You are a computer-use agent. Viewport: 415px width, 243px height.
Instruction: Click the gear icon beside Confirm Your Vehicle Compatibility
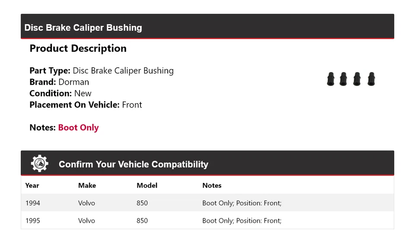tap(39, 164)
